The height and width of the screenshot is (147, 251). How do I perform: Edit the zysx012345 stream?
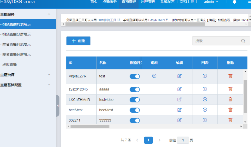tap(179, 89)
